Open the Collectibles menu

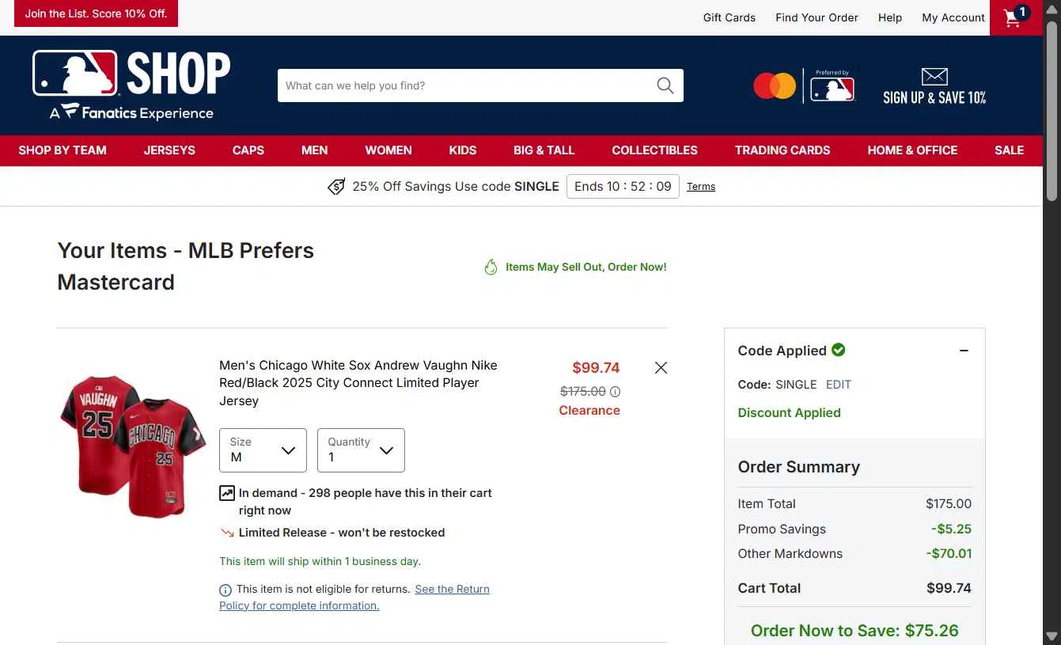[x=654, y=150]
